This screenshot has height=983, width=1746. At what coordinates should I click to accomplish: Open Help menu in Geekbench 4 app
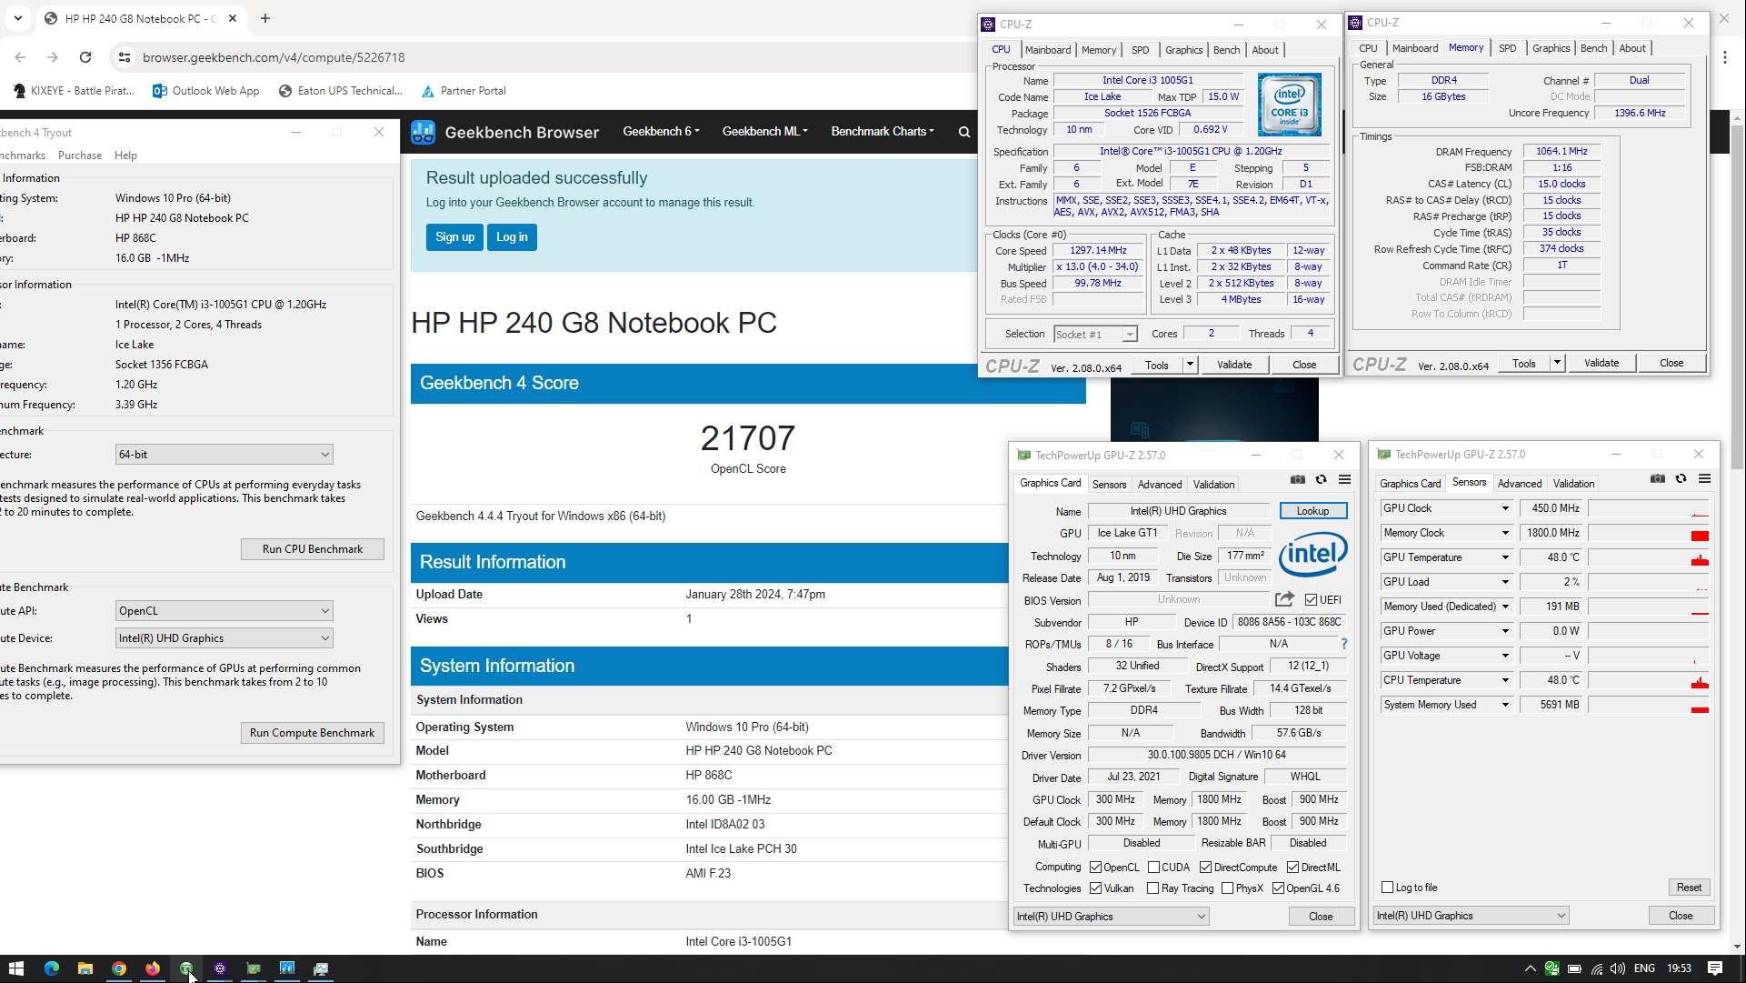pyautogui.click(x=125, y=155)
